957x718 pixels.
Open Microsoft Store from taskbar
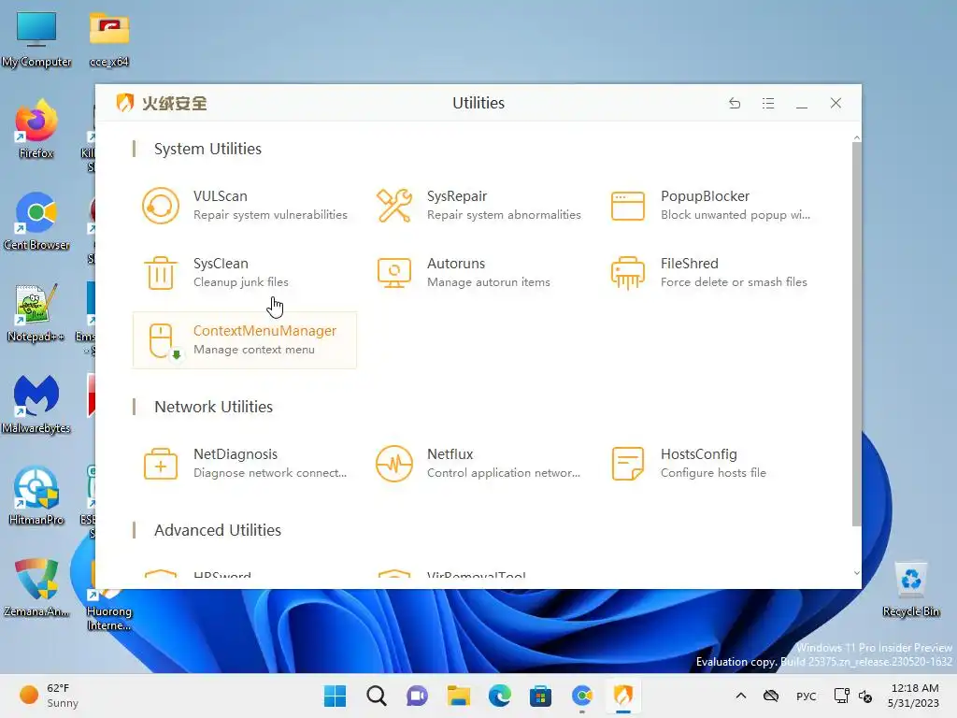(x=541, y=696)
